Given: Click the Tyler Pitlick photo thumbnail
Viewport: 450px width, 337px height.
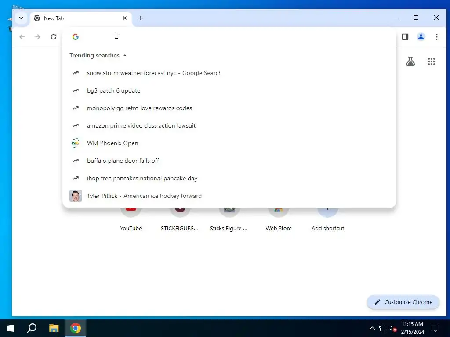Looking at the screenshot, I should pos(76,196).
